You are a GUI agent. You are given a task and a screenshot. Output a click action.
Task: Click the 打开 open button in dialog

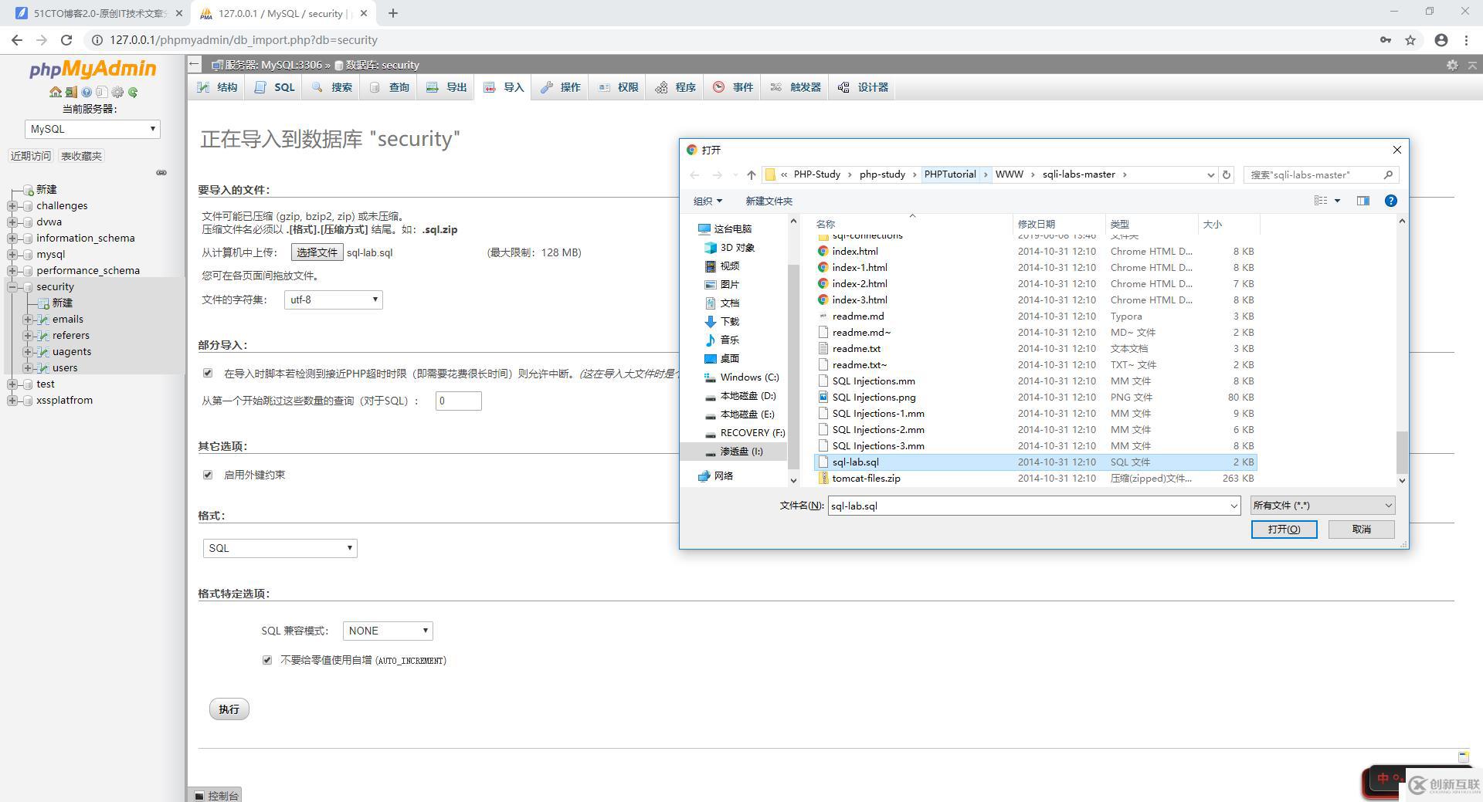pyautogui.click(x=1284, y=529)
